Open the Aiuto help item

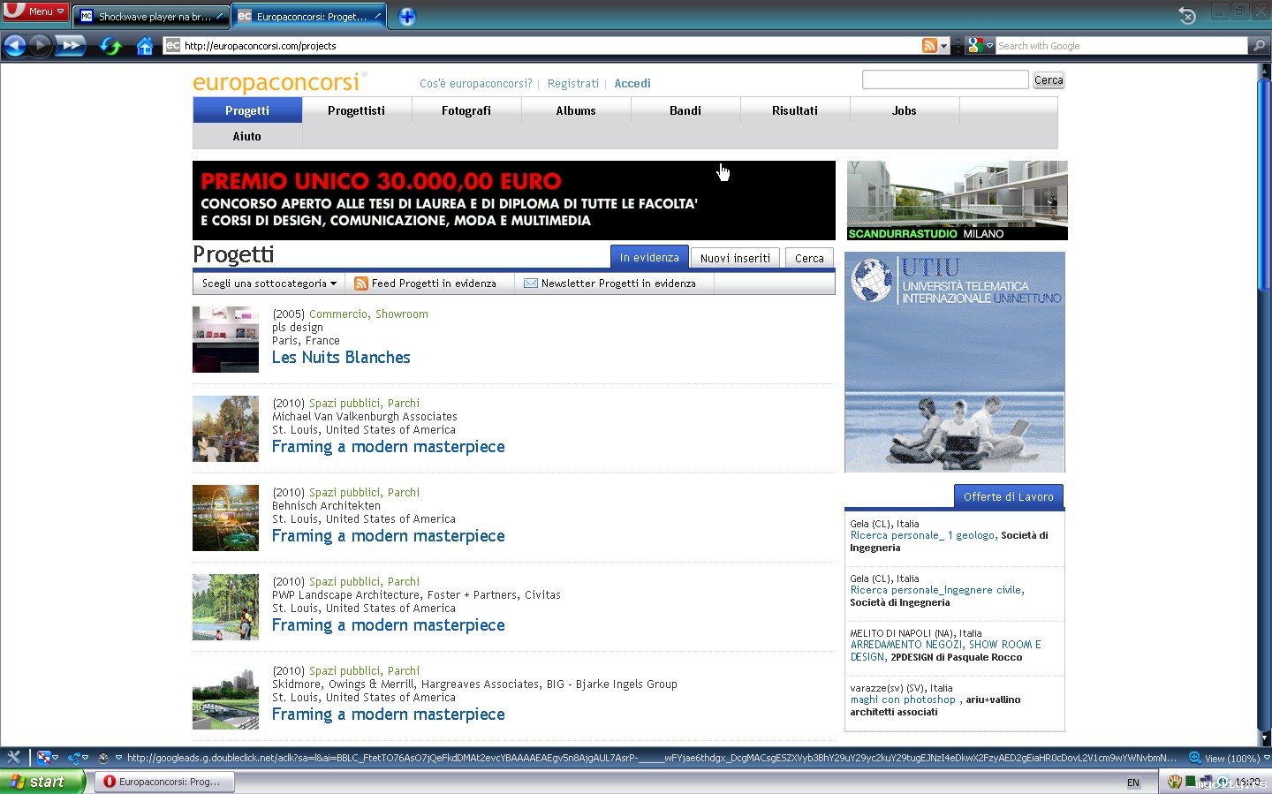(247, 136)
